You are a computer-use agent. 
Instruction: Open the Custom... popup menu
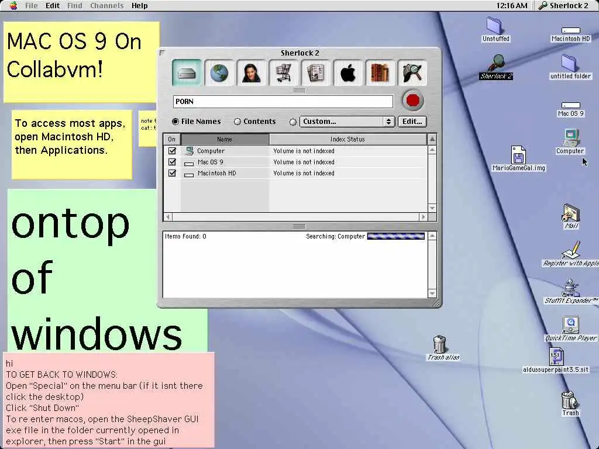[347, 122]
